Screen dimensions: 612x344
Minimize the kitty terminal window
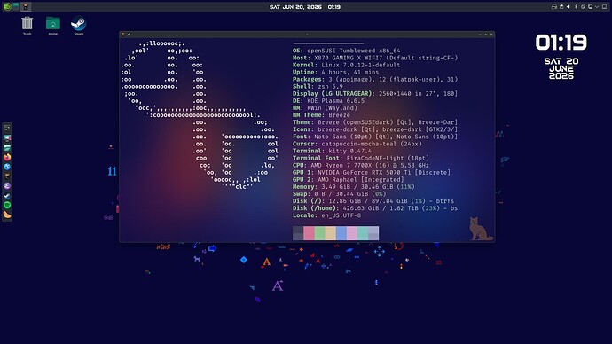[x=480, y=35]
